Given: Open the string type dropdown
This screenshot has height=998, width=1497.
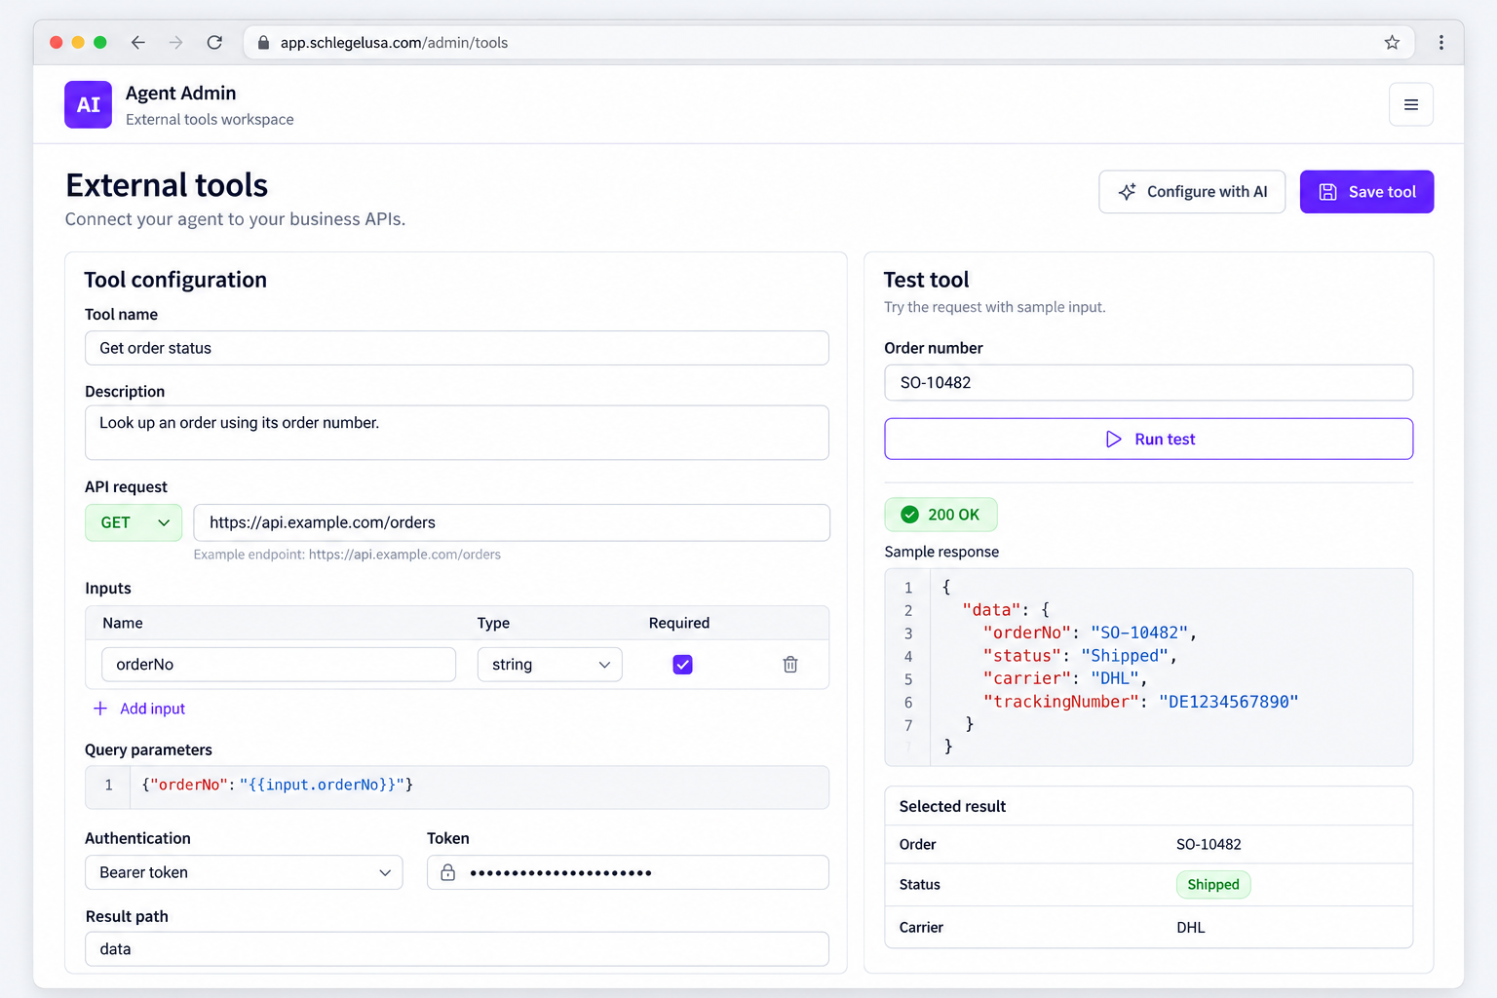Looking at the screenshot, I should [550, 665].
